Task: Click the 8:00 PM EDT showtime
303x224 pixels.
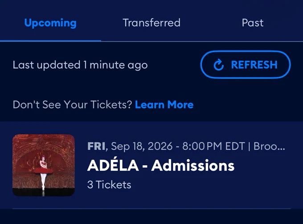Action: [213, 146]
